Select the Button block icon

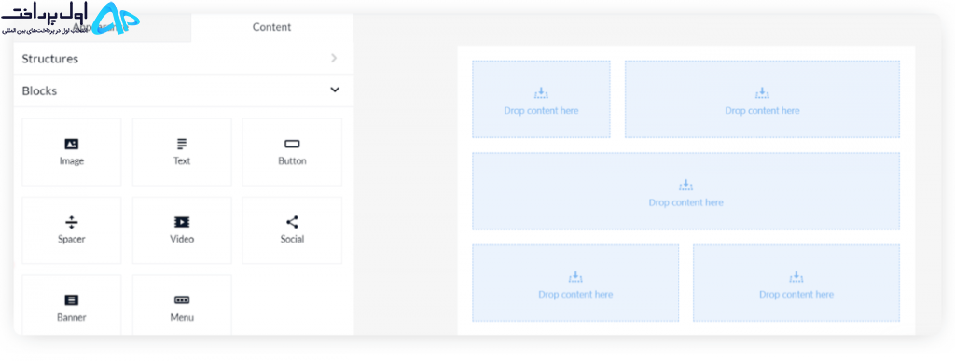[x=292, y=145]
